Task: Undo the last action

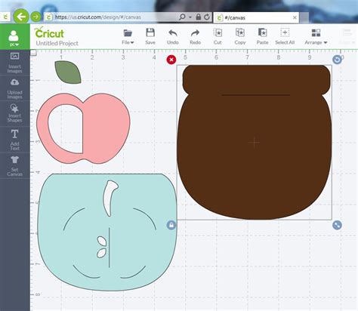Action: [173, 37]
